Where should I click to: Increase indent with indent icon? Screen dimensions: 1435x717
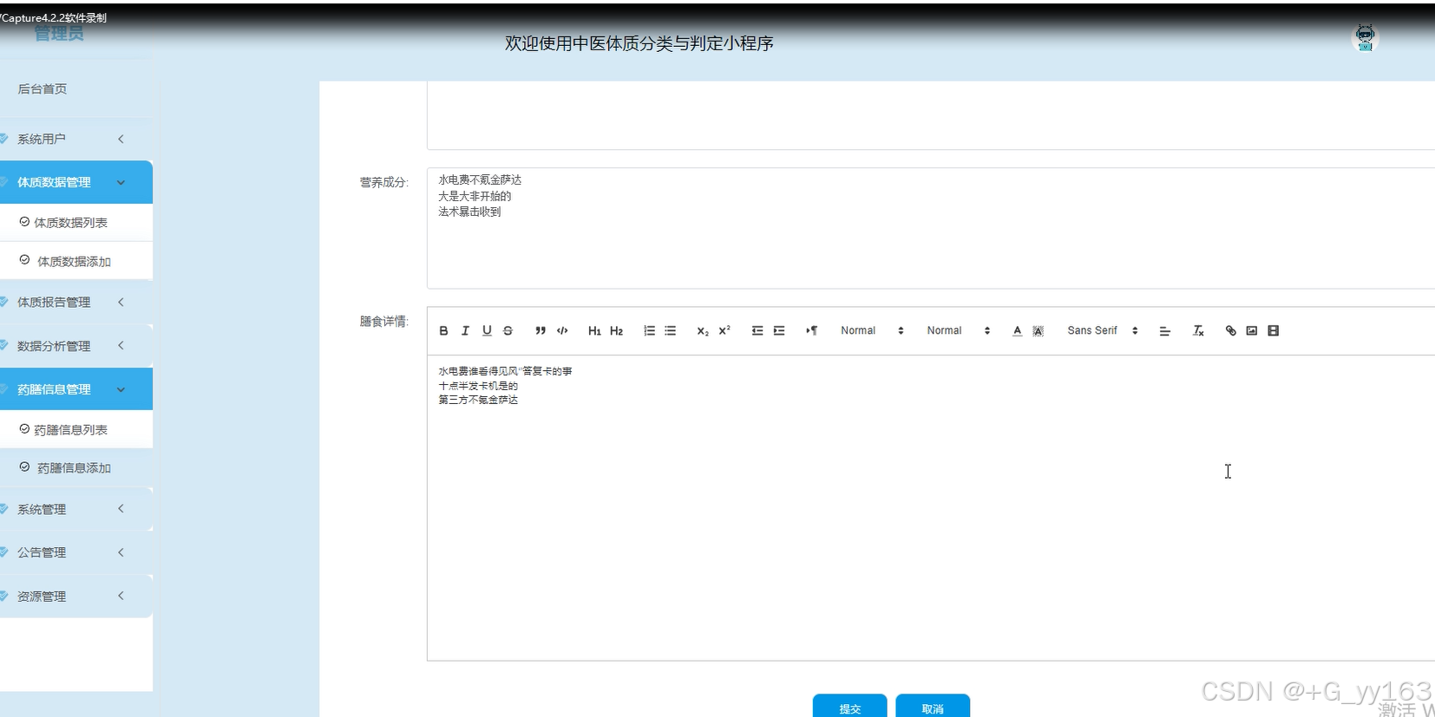[779, 330]
